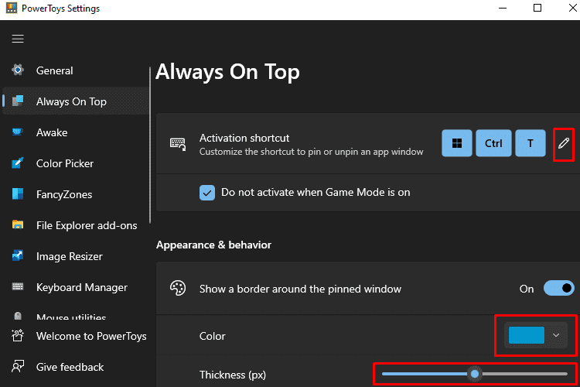Select the Image Resizer icon
Image resolution: width=580 pixels, height=387 pixels.
pyautogui.click(x=17, y=256)
